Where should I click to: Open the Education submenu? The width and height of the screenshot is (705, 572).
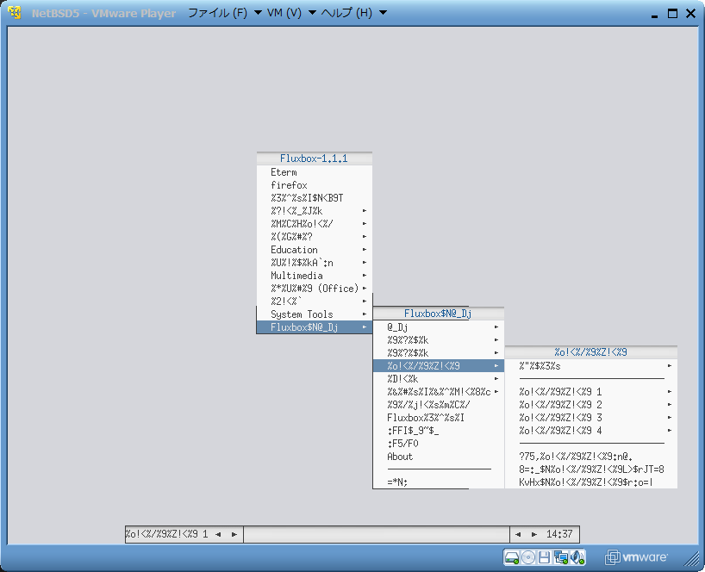click(315, 250)
